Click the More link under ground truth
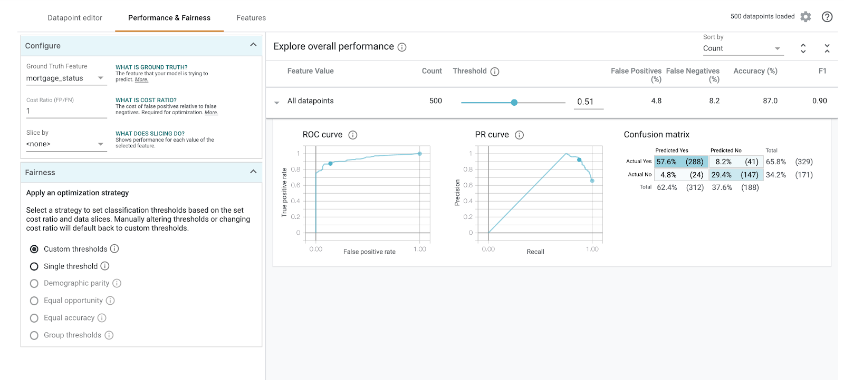 (141, 79)
